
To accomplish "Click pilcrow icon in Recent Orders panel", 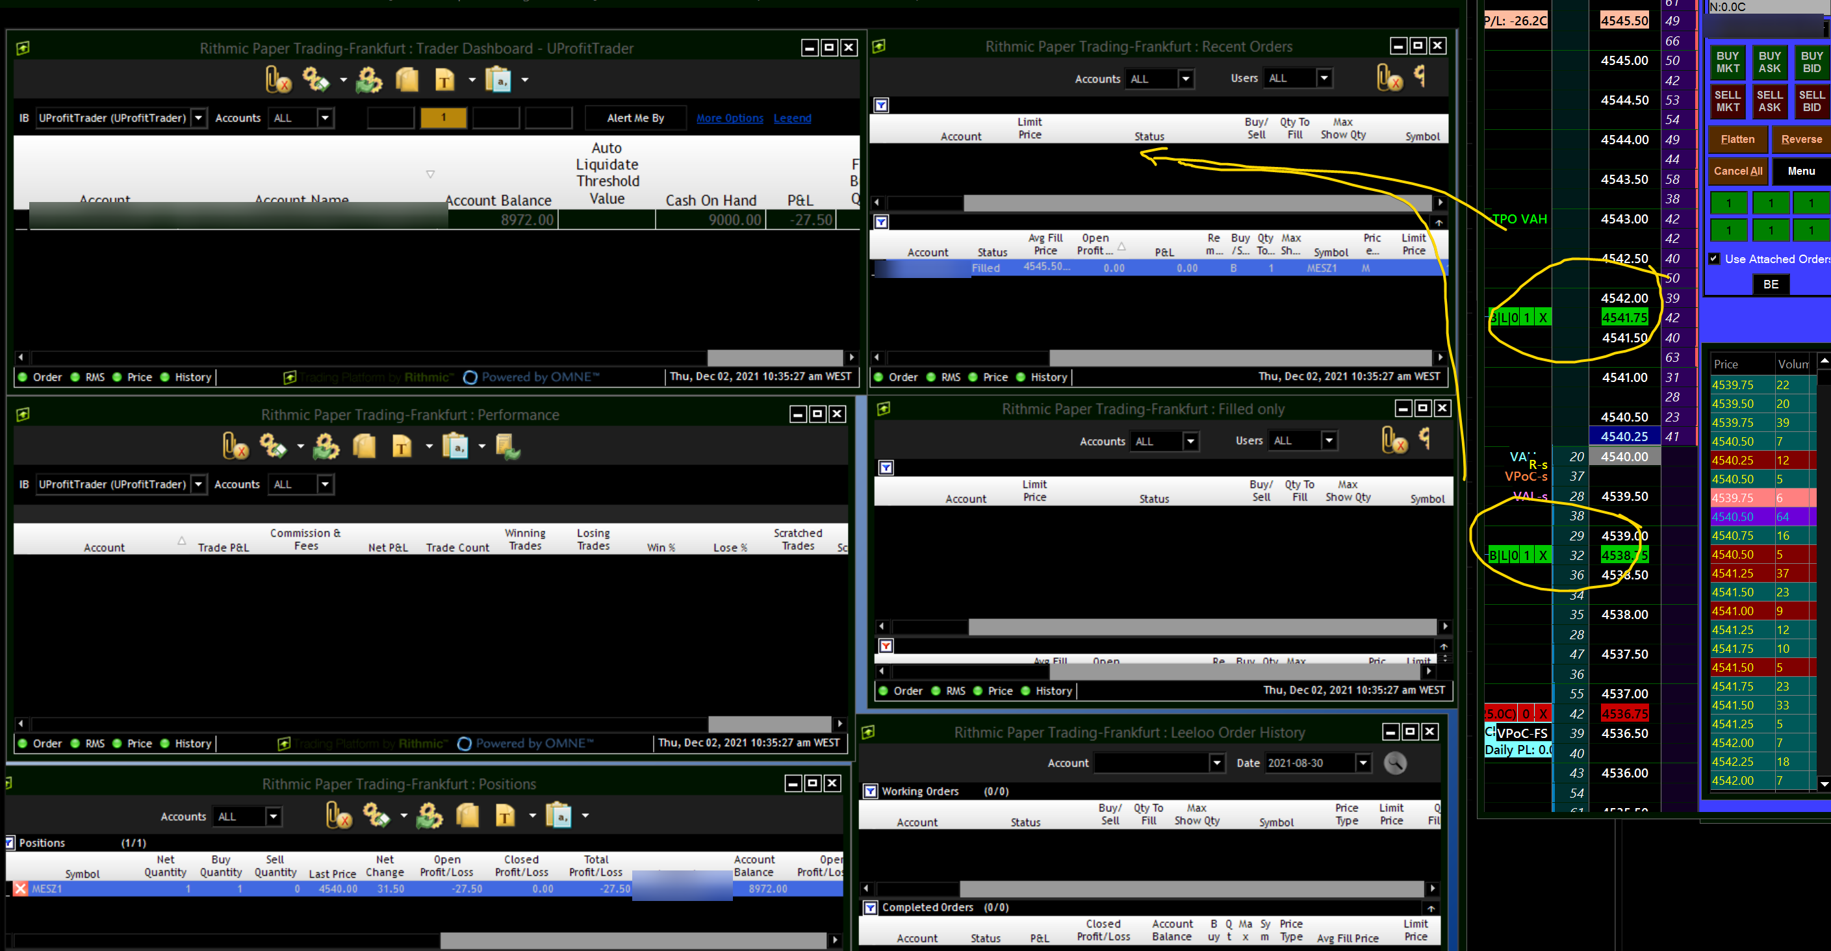I will [1420, 75].
